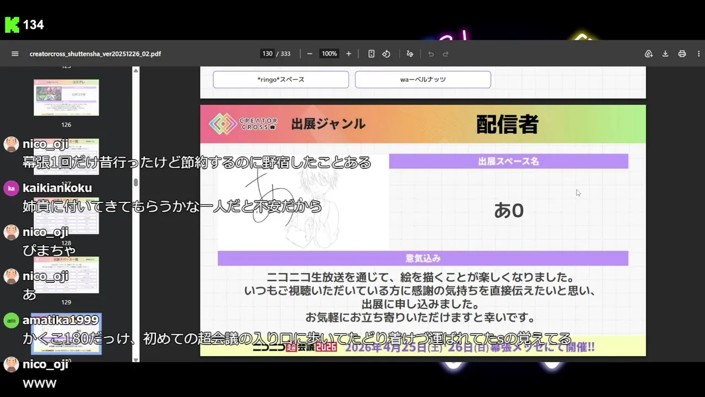705x397 pixels.
Task: Click the Kick logo icon
Action: click(x=12, y=24)
